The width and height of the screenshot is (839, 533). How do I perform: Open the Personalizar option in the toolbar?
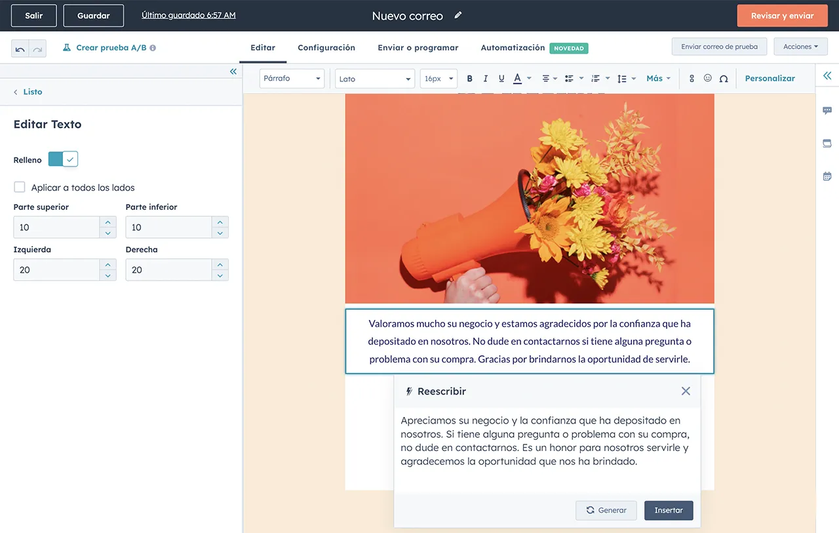pyautogui.click(x=770, y=79)
